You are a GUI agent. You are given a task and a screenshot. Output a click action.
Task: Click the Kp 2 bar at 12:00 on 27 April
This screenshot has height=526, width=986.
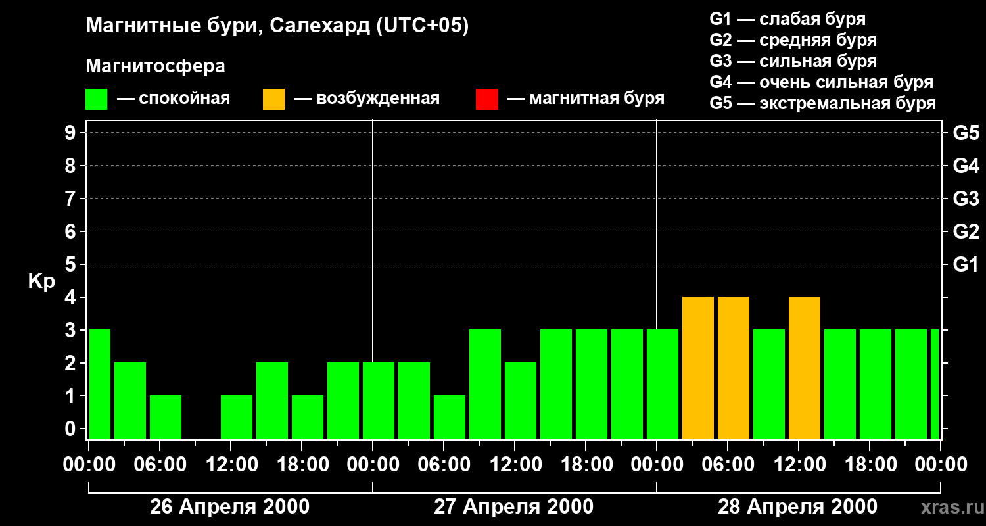521,401
